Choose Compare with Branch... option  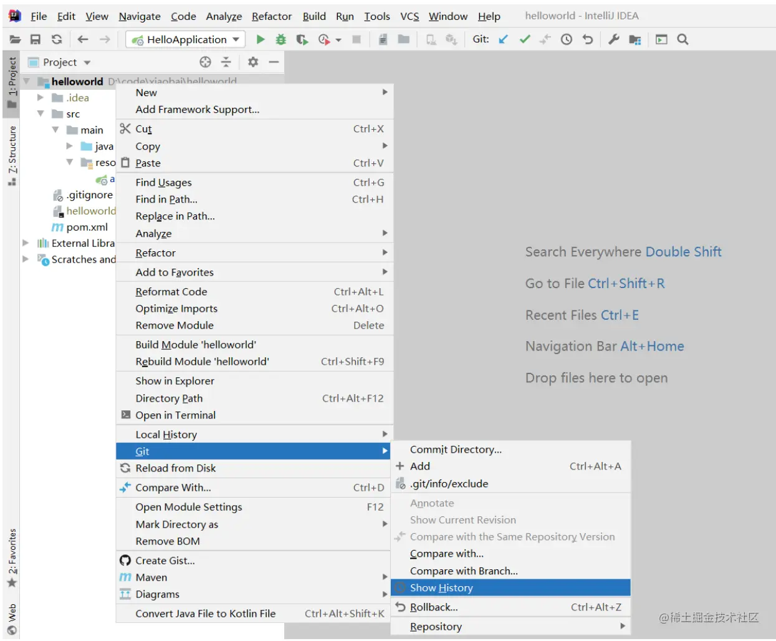click(510, 571)
